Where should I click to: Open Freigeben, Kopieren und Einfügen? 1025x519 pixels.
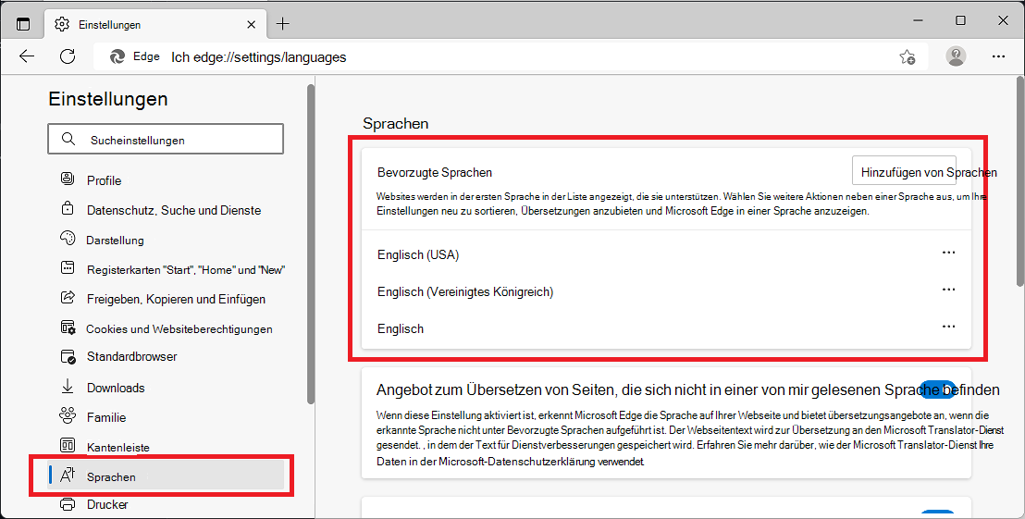[x=176, y=300]
